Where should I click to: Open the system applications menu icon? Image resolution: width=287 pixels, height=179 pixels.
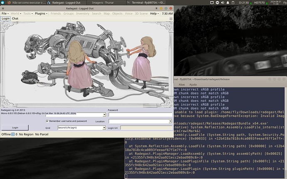tap(2, 2)
